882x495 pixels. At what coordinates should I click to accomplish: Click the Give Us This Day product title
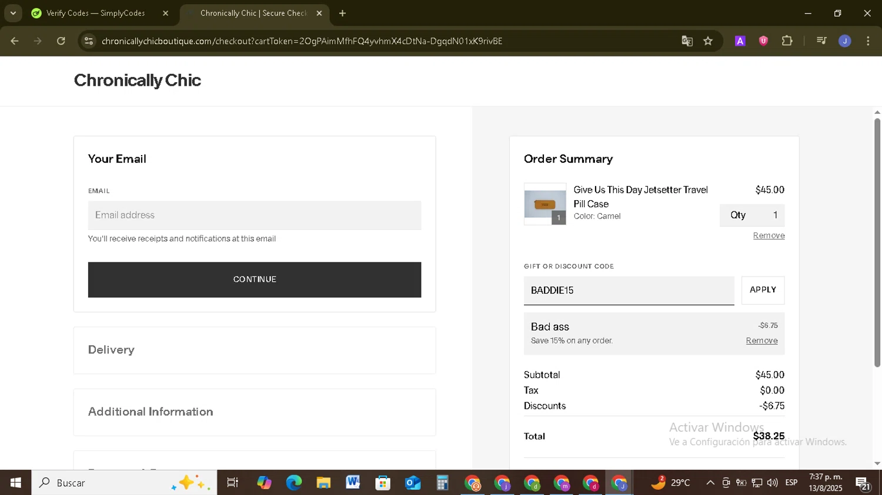pyautogui.click(x=640, y=197)
